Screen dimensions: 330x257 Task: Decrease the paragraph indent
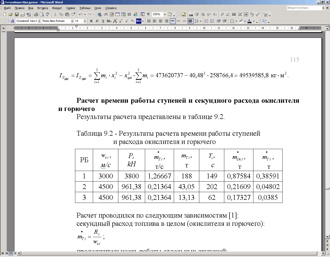(x=219, y=21)
